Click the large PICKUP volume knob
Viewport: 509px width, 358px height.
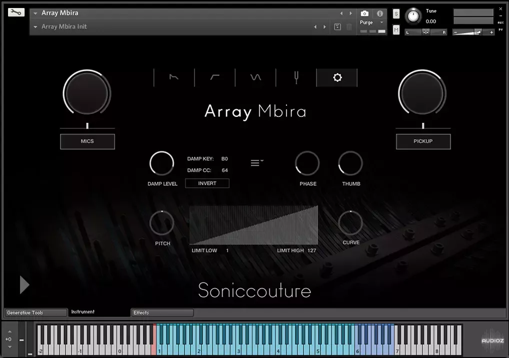[x=422, y=93]
